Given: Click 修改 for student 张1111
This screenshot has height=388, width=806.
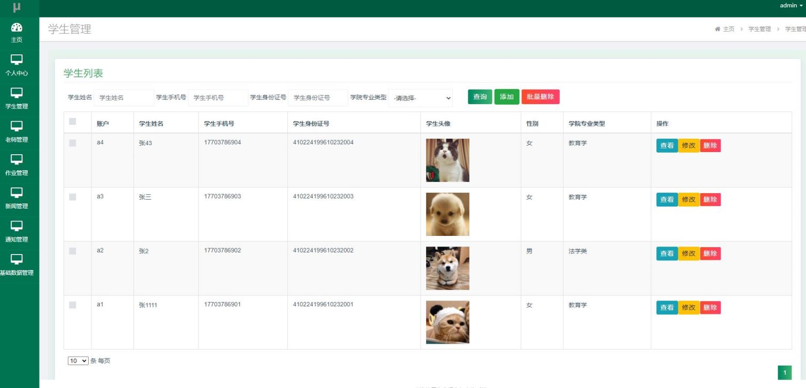Looking at the screenshot, I should click(689, 307).
